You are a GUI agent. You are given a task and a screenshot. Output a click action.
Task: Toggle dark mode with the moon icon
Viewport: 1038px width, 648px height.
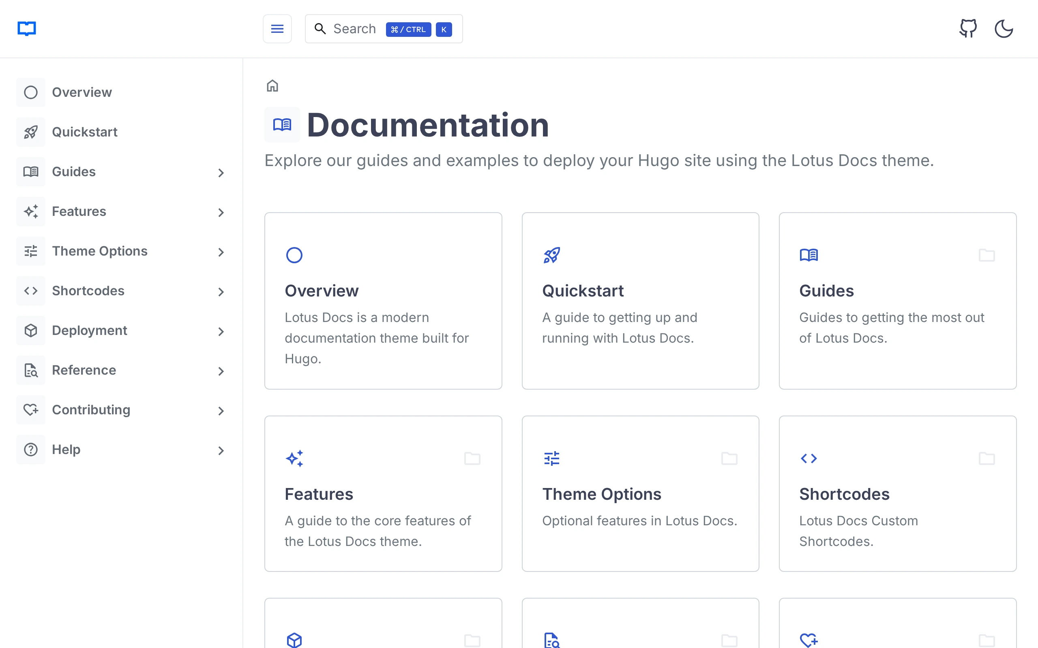[x=1004, y=29]
